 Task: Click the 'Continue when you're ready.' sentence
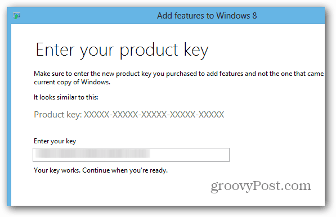click(125, 170)
